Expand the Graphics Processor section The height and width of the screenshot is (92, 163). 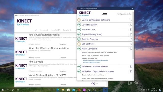131,39
